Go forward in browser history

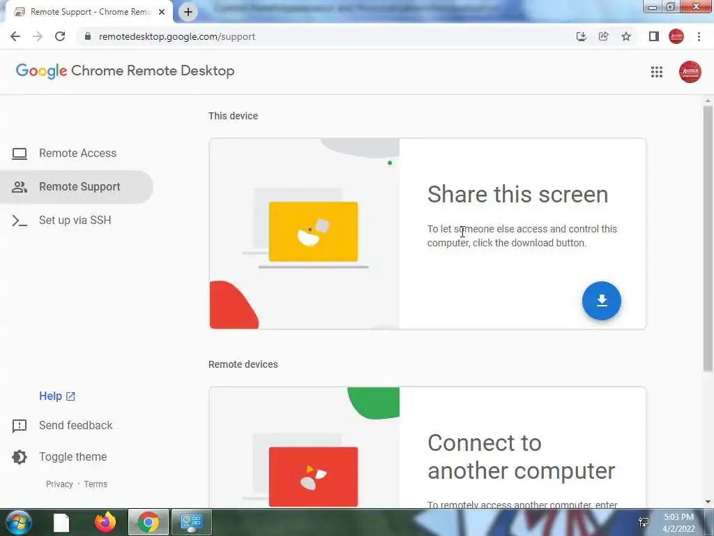[38, 36]
